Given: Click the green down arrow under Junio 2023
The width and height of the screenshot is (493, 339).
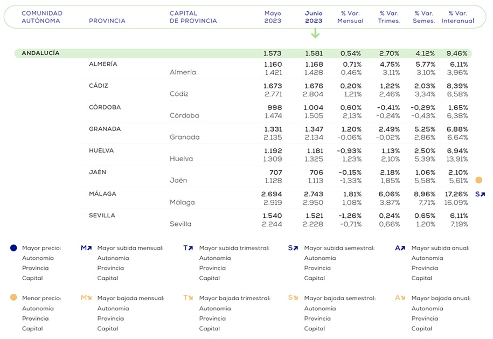Looking at the screenshot, I should pyautogui.click(x=315, y=33).
